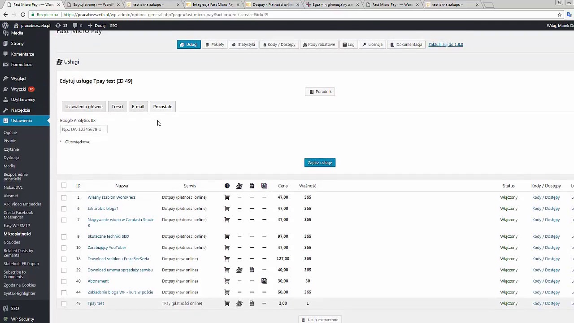
Task: Click the Usuń zaznaczone button
Action: [x=320, y=320]
